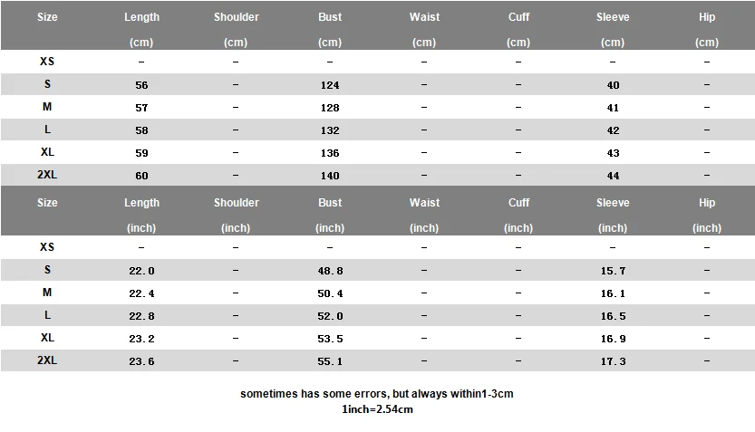Click the S bust value 48.8
Screen dimensions: 755x432
(x=330, y=271)
